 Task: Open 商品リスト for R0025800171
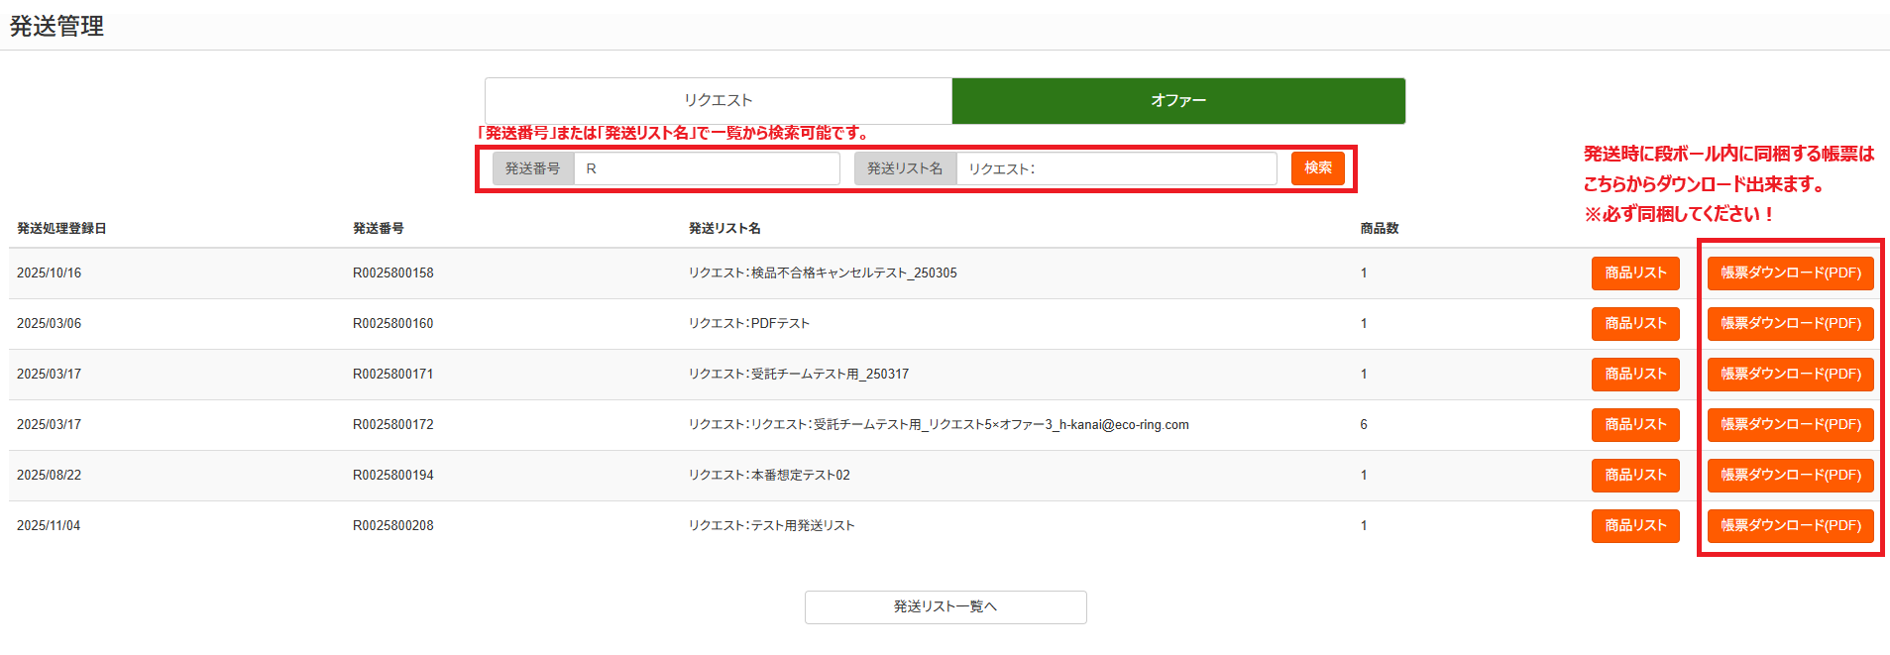[1634, 375]
